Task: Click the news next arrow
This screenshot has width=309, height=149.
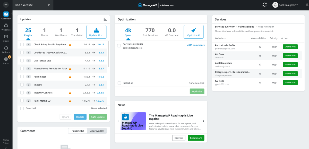Action: click(203, 121)
